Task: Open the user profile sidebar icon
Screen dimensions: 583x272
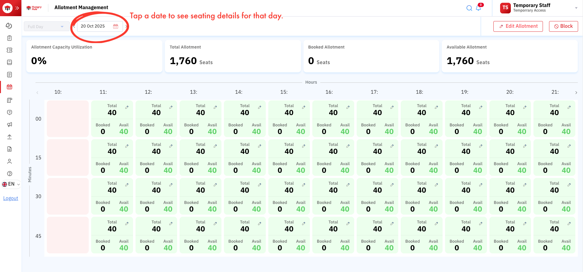Action: [9, 161]
